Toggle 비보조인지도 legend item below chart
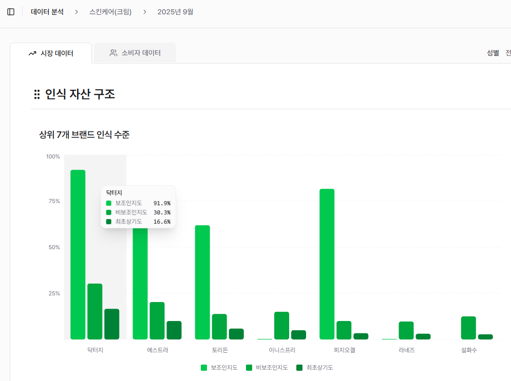The height and width of the screenshot is (381, 511). tap(267, 368)
